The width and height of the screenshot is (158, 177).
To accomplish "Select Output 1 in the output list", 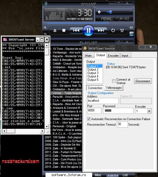I will click(x=95, y=66).
